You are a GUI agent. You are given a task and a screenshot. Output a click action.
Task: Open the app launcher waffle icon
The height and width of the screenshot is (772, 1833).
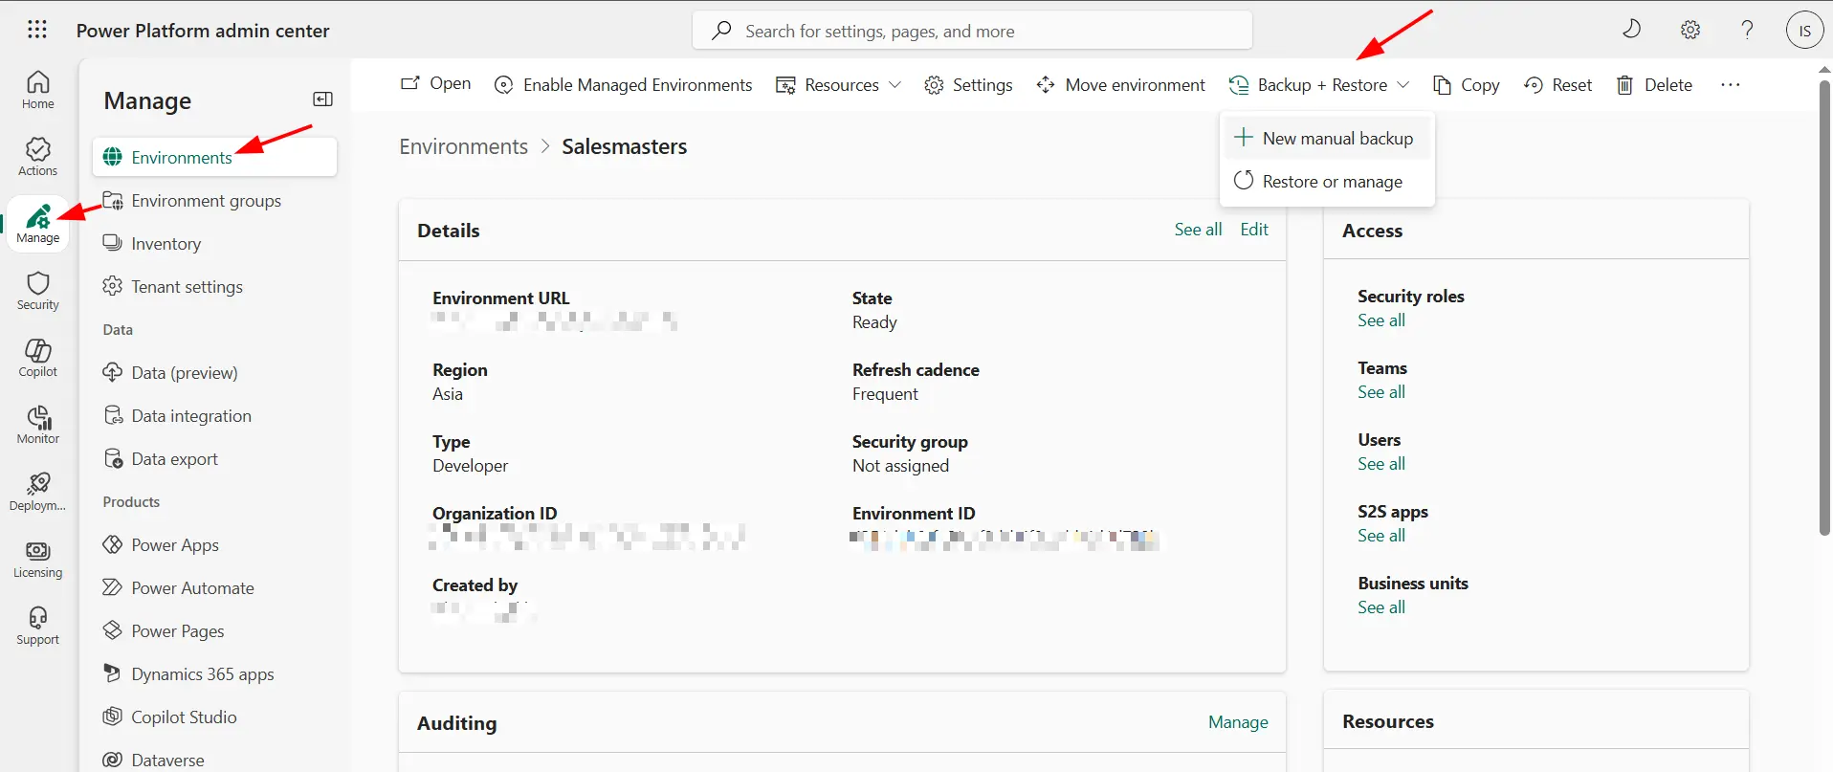[37, 30]
